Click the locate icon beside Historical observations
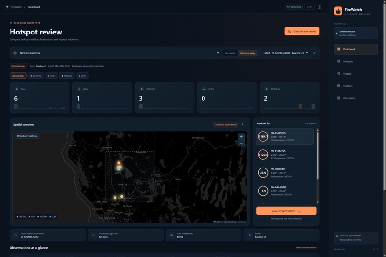This screenshot has height=257, width=386. [243, 125]
